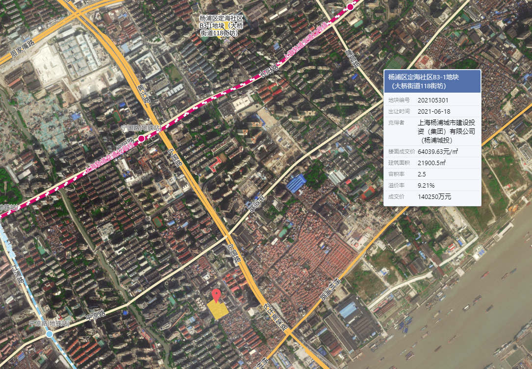Click the Line 12 station dot near 隆昌路
Screen dimensions: 532x369
click(x=350, y=7)
